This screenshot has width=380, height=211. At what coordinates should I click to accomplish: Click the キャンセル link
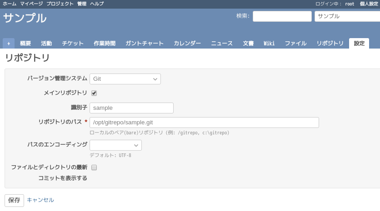pyautogui.click(x=40, y=200)
